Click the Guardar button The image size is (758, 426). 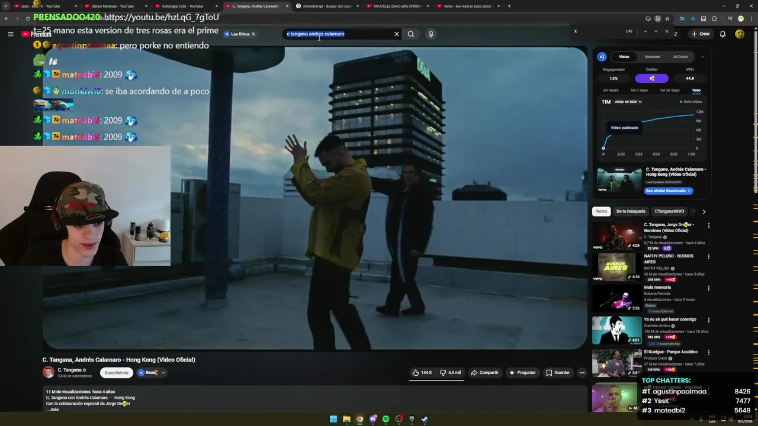(x=558, y=373)
